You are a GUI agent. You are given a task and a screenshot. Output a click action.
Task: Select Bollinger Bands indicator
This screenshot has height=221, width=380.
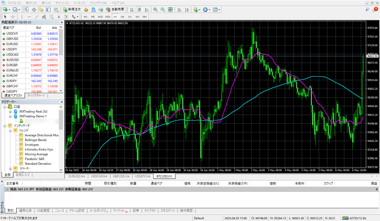point(36,140)
